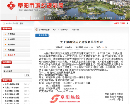Screen dimensions: 130x104
Task: Click the 搜索 button
Action: pyautogui.click(x=27, y=75)
